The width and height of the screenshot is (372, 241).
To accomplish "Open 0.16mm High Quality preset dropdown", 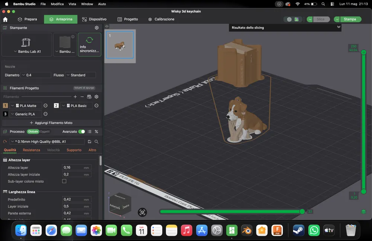I will pos(47,141).
